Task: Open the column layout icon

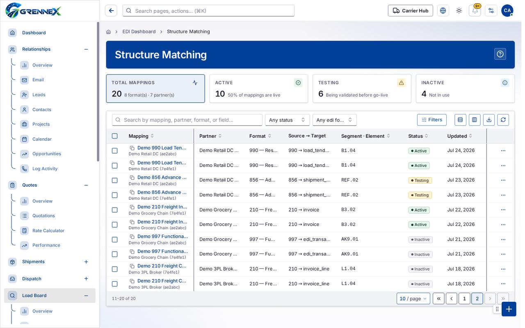Action: 475,120
